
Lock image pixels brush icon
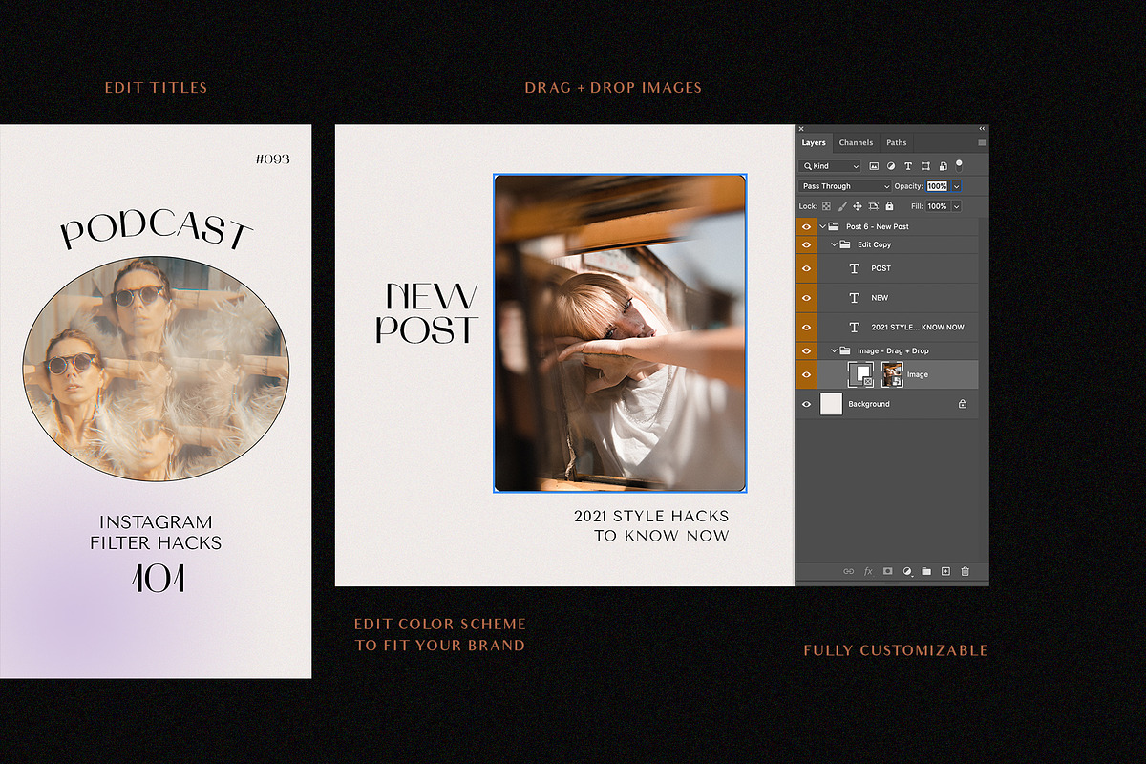tap(842, 206)
